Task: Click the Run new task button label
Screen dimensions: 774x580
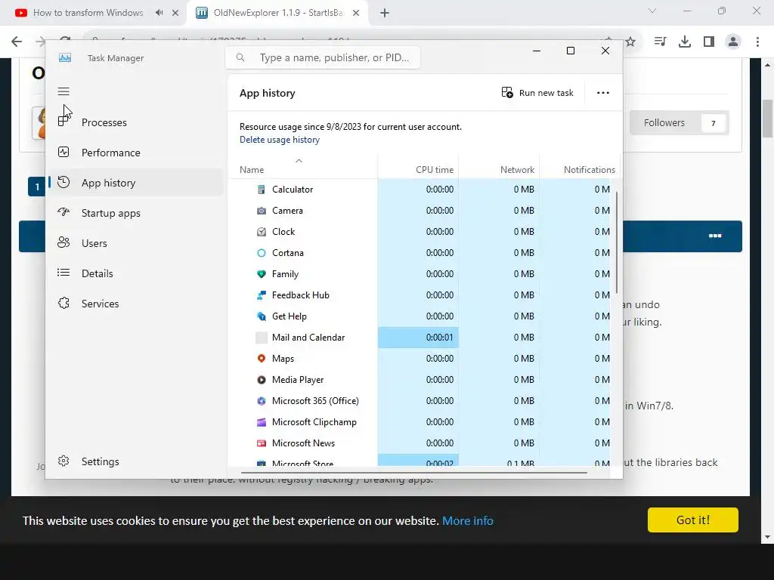Action: [546, 93]
